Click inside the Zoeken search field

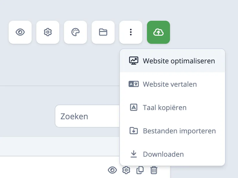pyautogui.click(x=86, y=116)
